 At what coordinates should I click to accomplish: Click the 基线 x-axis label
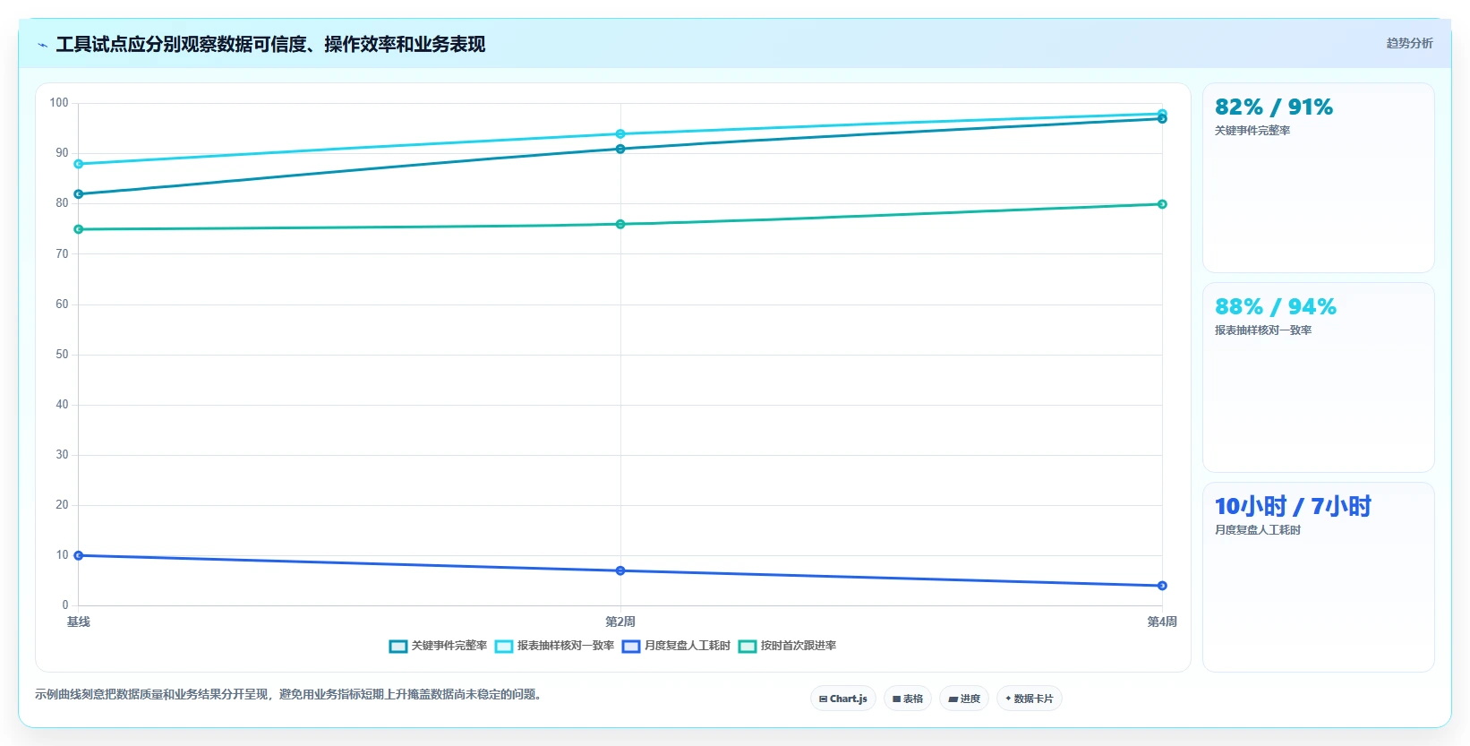tap(79, 622)
